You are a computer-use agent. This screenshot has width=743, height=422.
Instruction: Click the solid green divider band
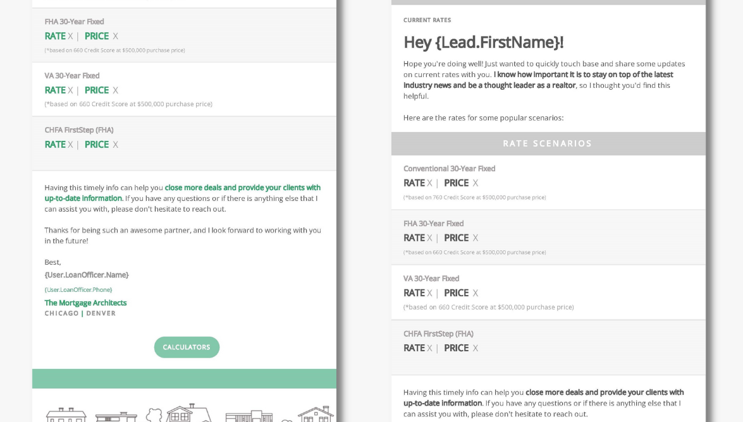pos(184,378)
